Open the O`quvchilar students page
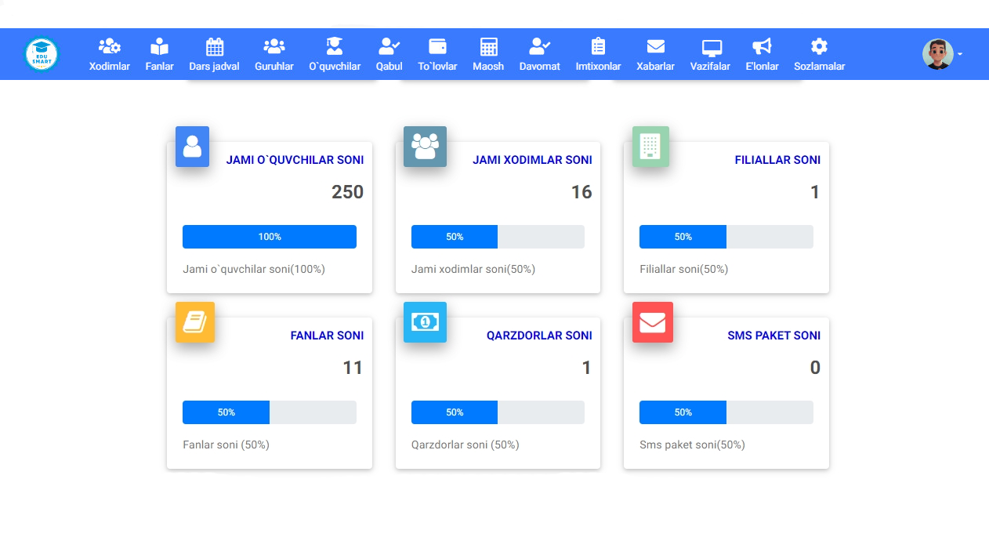This screenshot has height=548, width=989. pyautogui.click(x=335, y=55)
